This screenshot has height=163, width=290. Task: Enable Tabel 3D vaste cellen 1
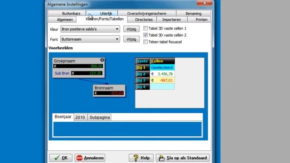(x=145, y=28)
